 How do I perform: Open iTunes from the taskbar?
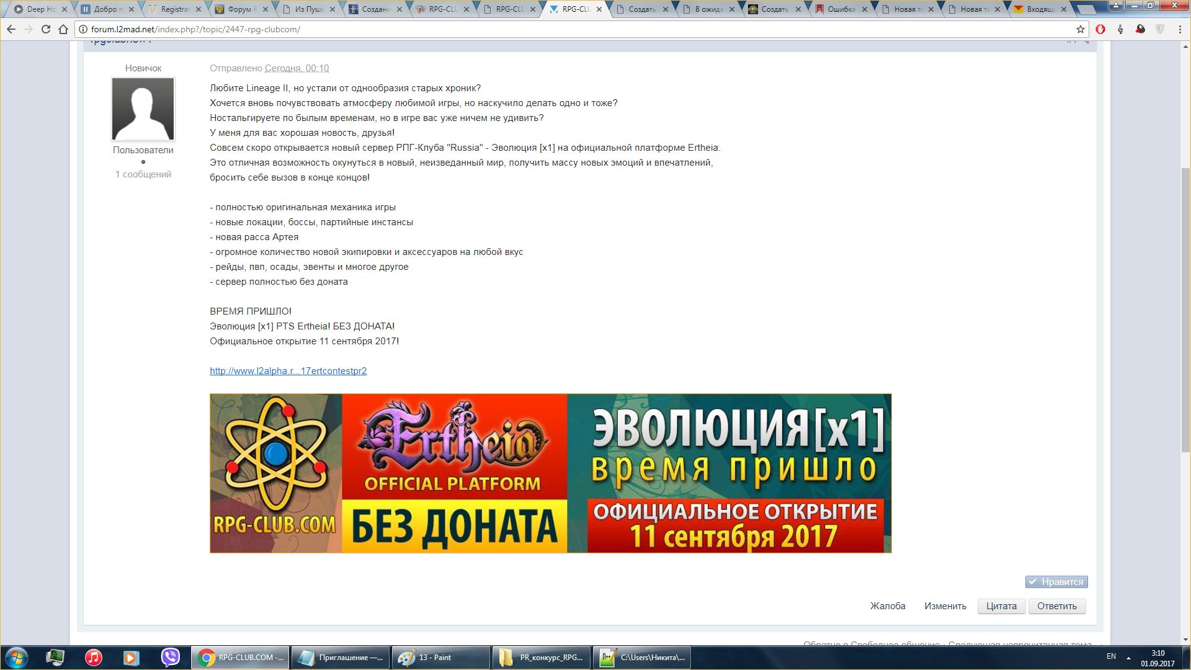[x=94, y=658]
